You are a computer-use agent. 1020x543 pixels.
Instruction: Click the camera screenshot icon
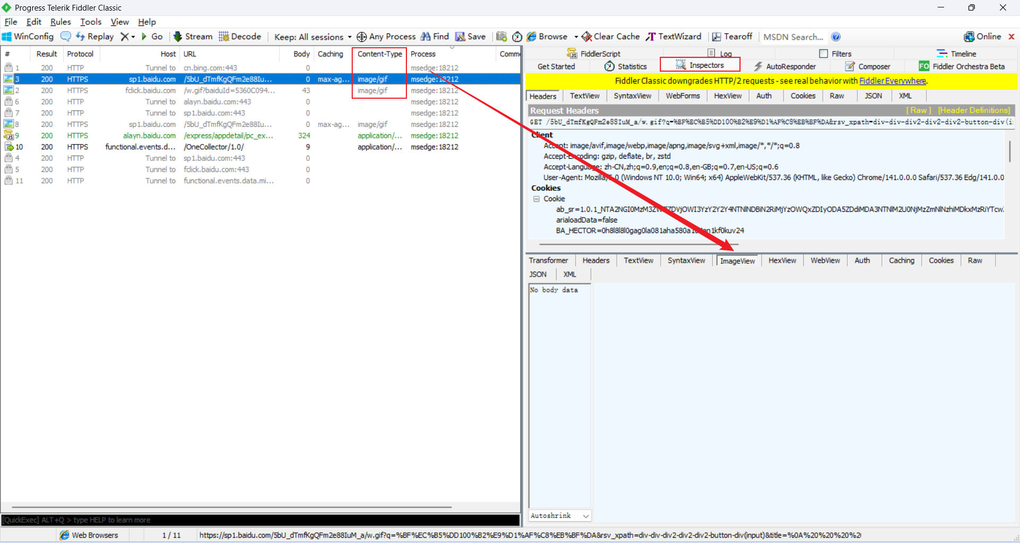pos(501,37)
